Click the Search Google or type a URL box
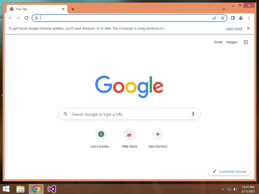259x194 pixels. tap(129, 114)
